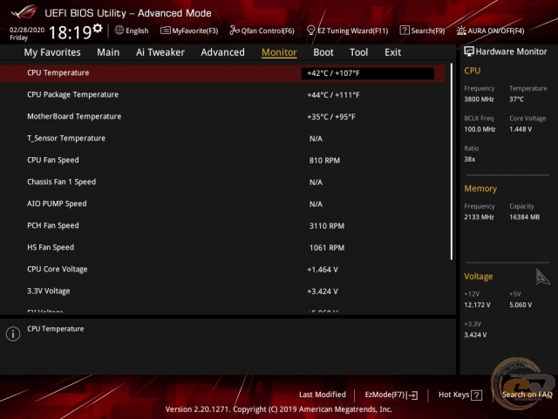Click 16384 MB memory capacity value

pos(525,217)
